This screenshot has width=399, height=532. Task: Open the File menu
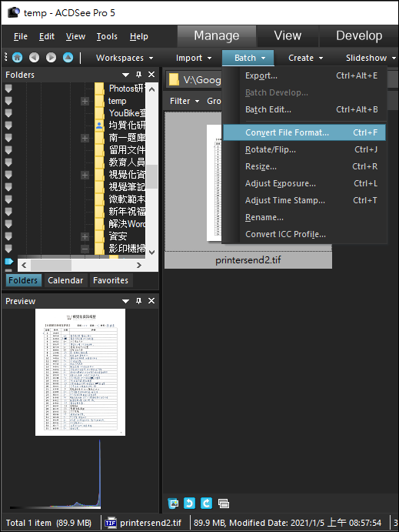(x=20, y=36)
